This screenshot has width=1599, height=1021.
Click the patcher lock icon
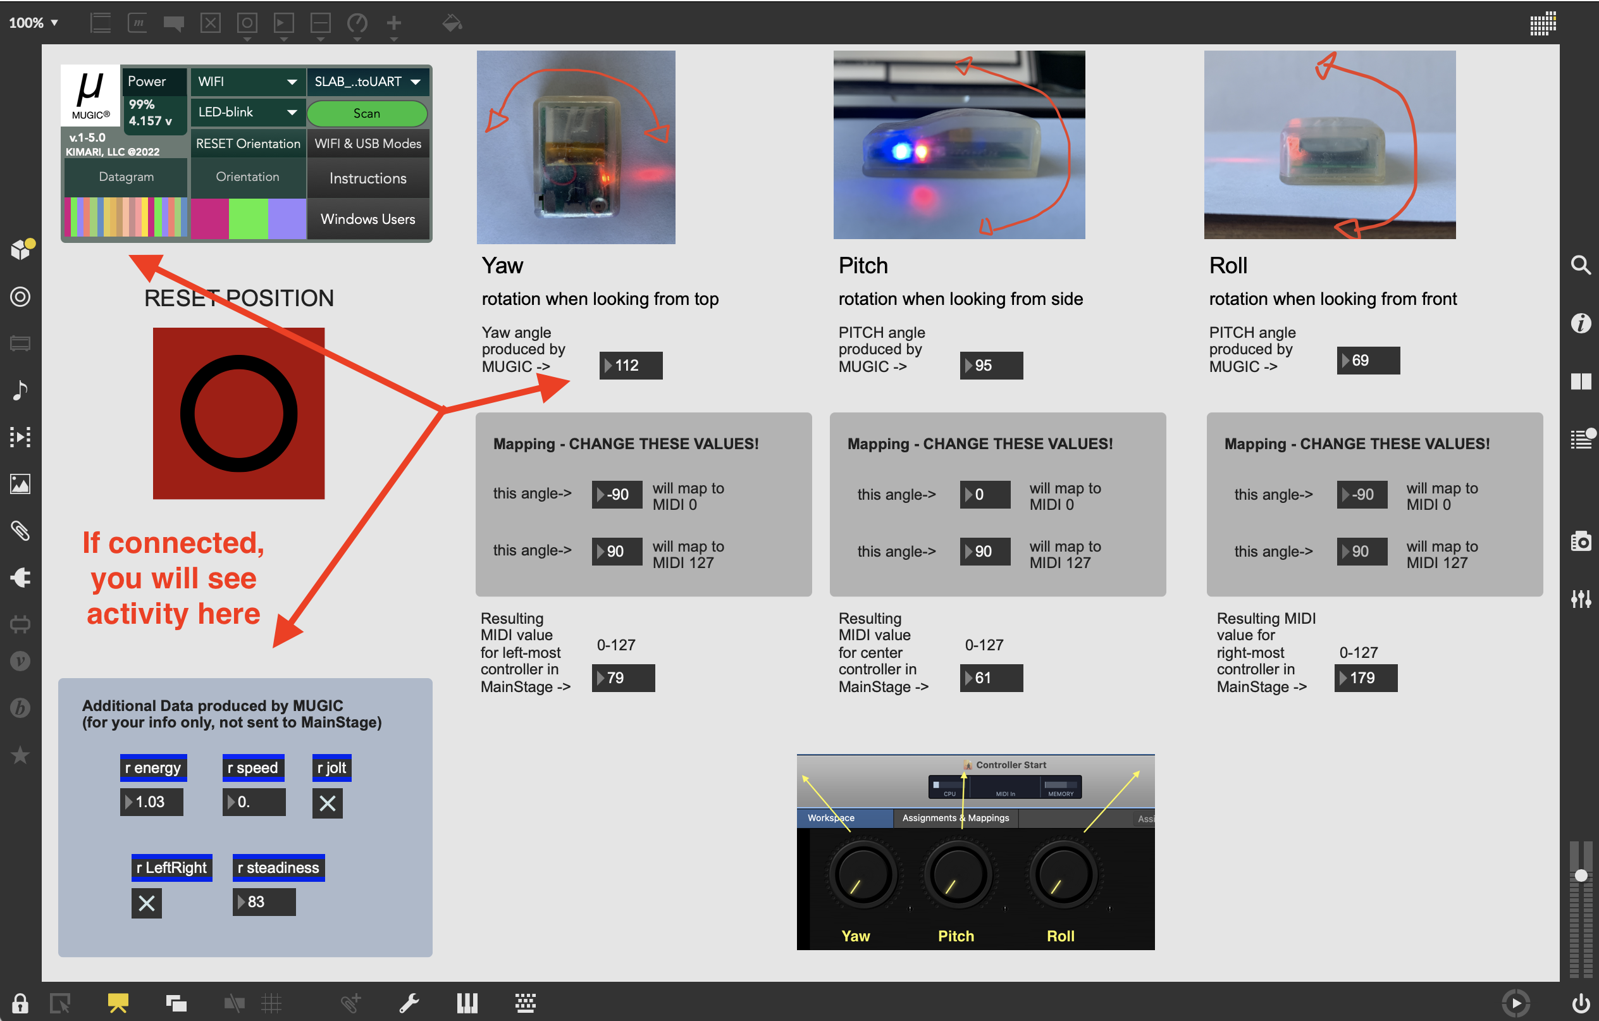20,1003
